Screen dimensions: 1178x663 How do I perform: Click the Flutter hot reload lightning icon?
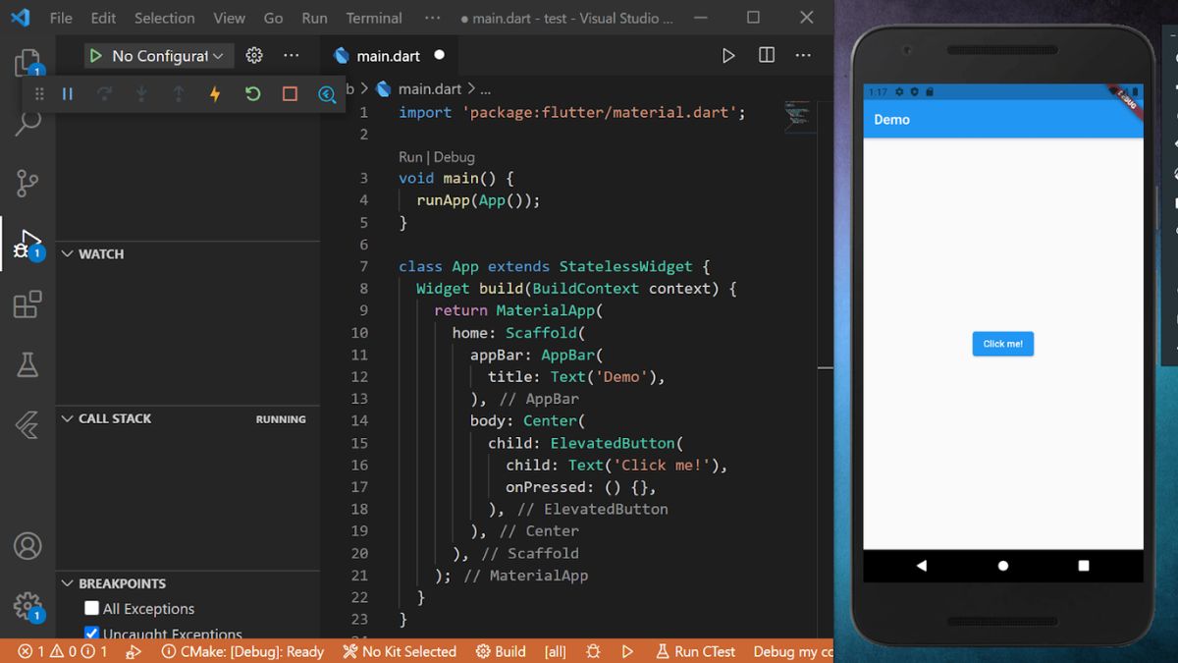[x=215, y=94]
